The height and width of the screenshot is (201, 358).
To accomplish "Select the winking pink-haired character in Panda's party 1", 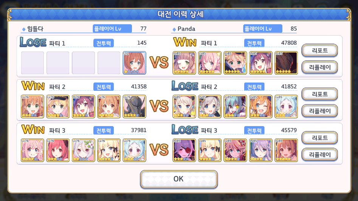I will (x=209, y=63).
